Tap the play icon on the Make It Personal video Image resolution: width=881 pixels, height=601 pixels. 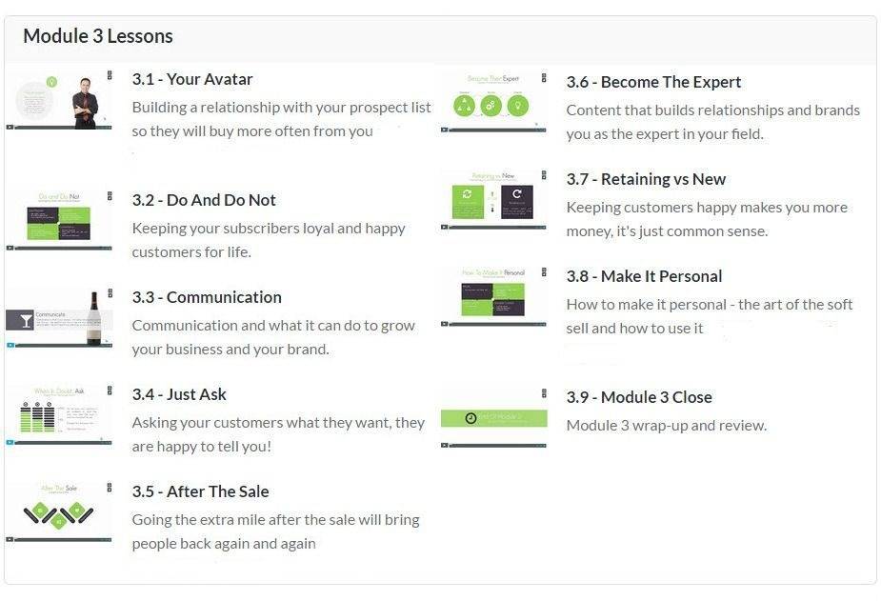445,324
